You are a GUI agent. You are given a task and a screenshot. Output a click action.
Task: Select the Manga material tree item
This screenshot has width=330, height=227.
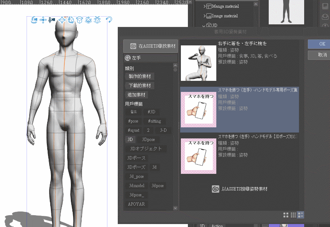(x=226, y=6)
